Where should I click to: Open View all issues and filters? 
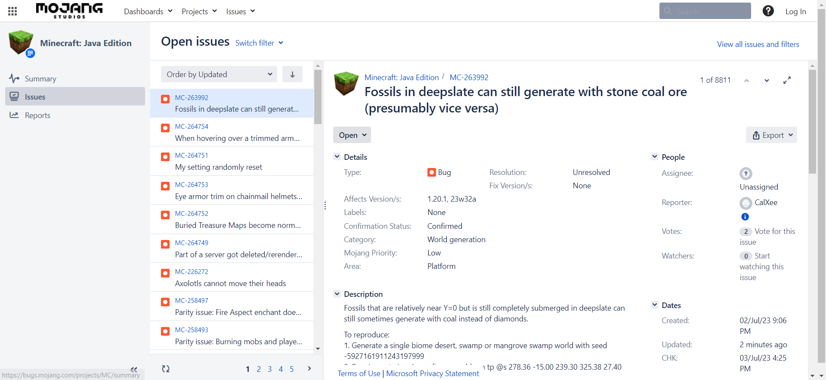pos(758,44)
